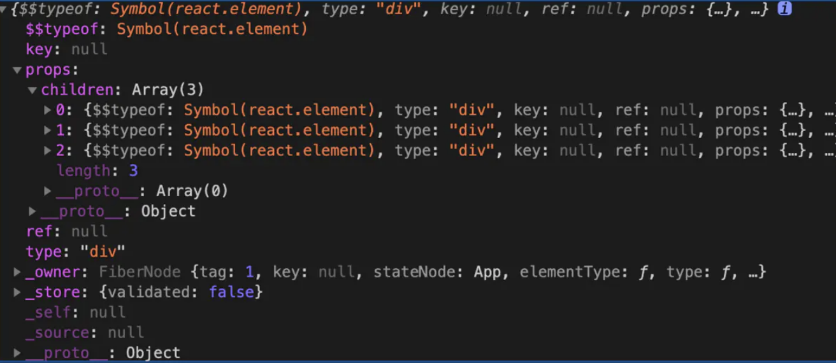Expand the __proto__ Object inside props

(32, 211)
